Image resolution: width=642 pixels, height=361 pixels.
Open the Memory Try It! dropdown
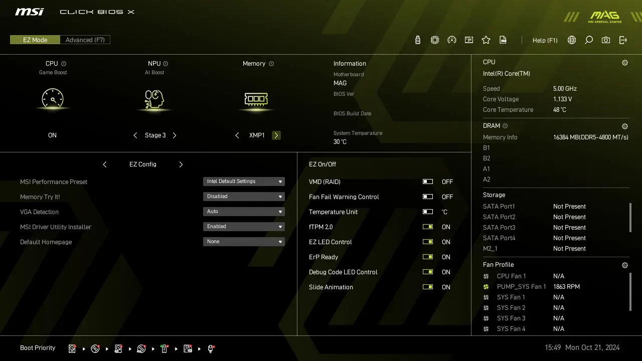point(244,196)
